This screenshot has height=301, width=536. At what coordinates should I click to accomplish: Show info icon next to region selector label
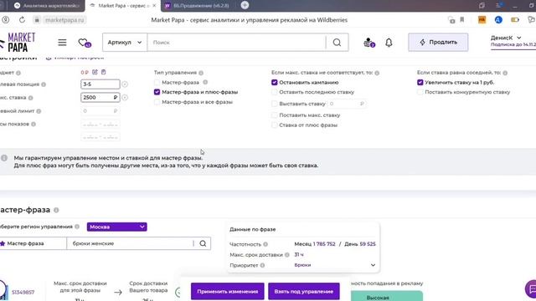tap(77, 227)
